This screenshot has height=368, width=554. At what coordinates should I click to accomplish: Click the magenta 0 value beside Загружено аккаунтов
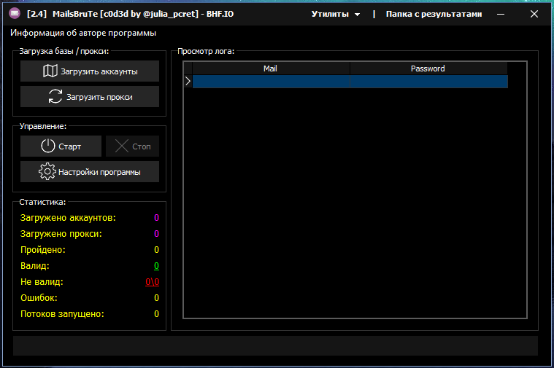tap(156, 218)
